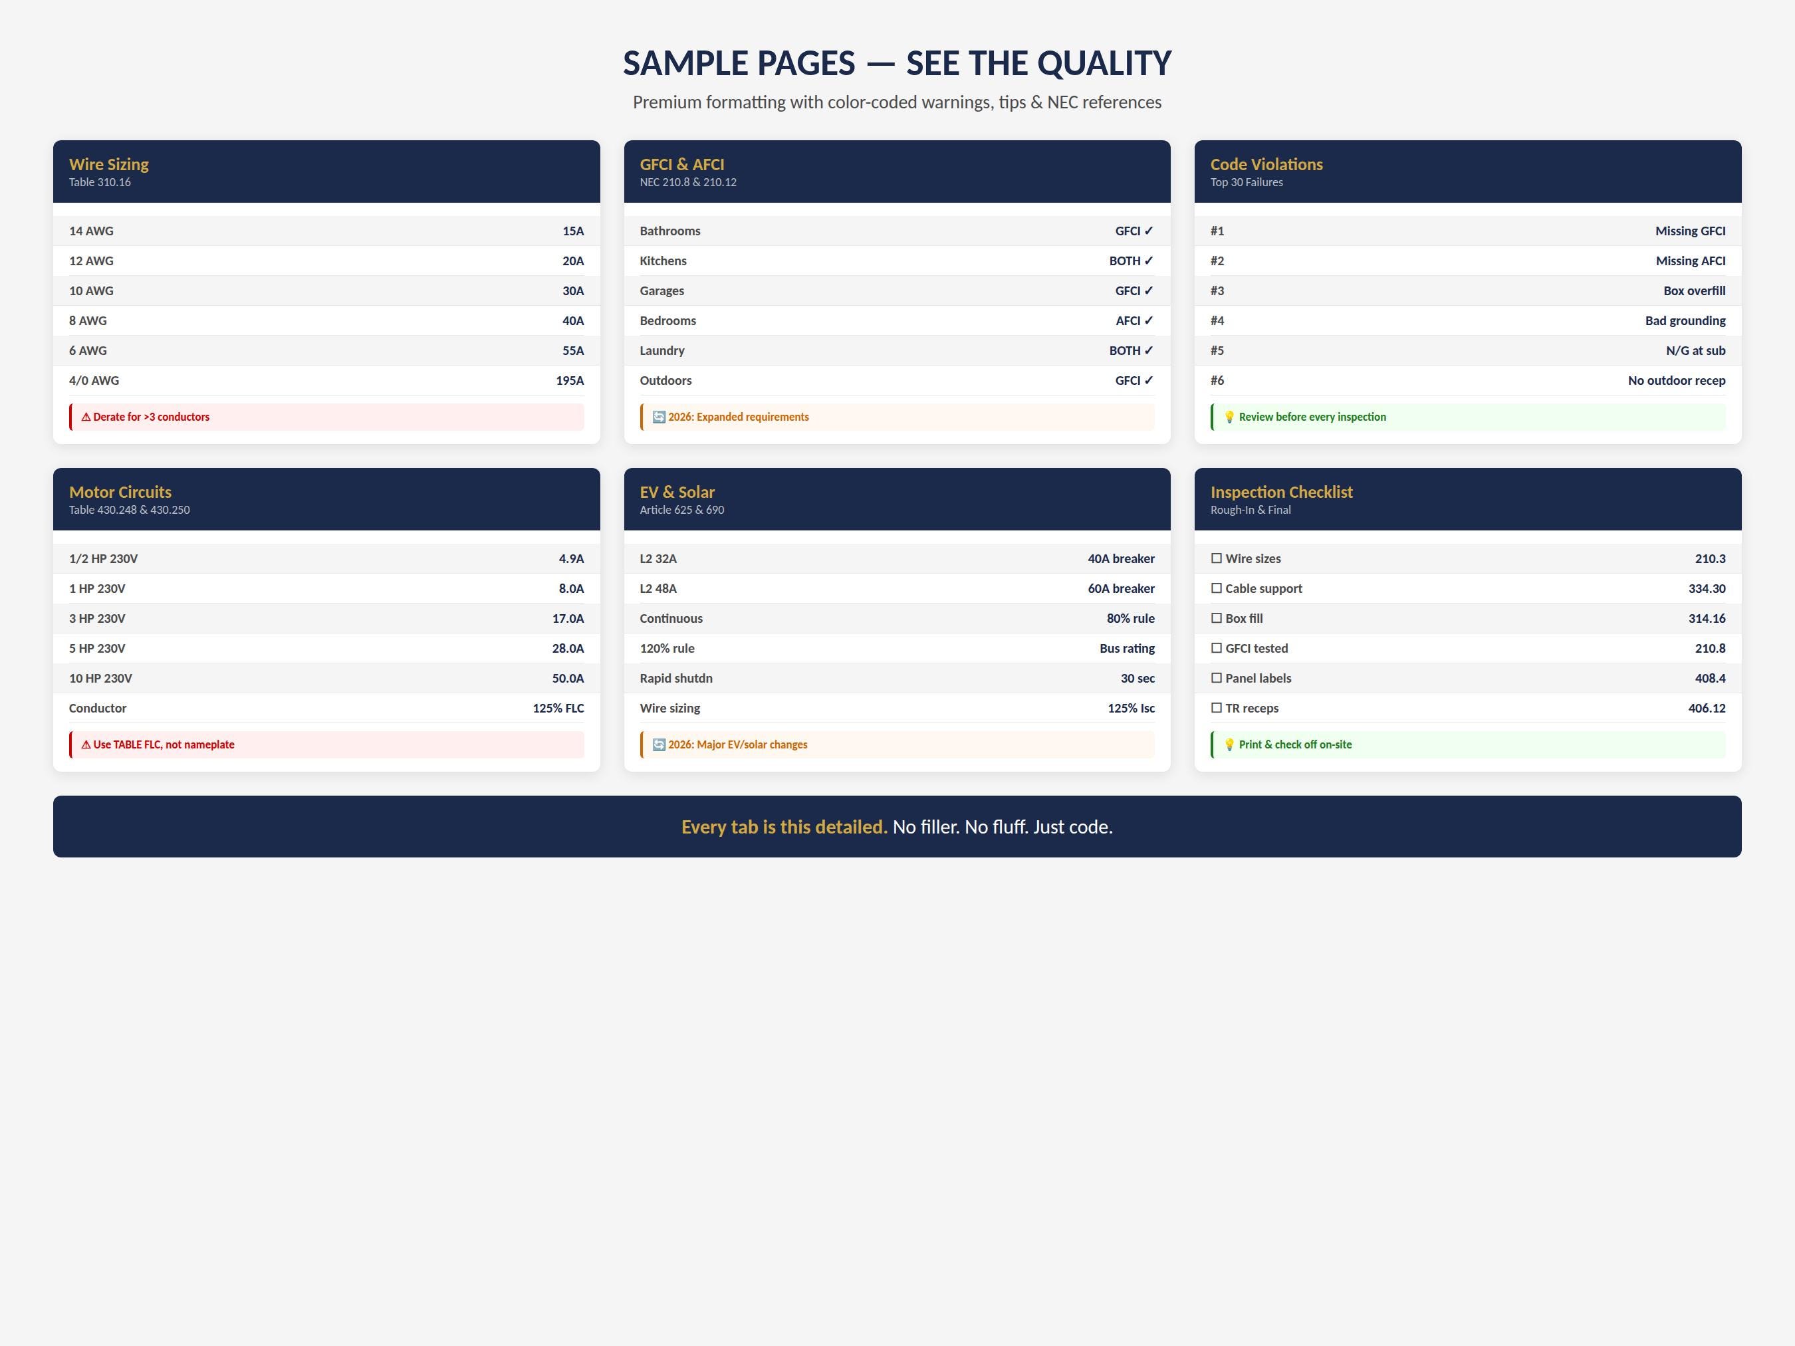Select the 14 AWG row label
Image resolution: width=1795 pixels, height=1346 pixels.
[x=91, y=231]
